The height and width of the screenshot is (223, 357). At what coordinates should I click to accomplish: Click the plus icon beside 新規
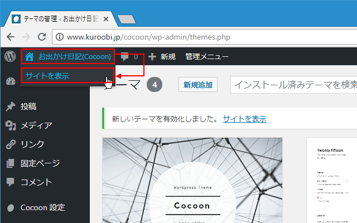[152, 56]
